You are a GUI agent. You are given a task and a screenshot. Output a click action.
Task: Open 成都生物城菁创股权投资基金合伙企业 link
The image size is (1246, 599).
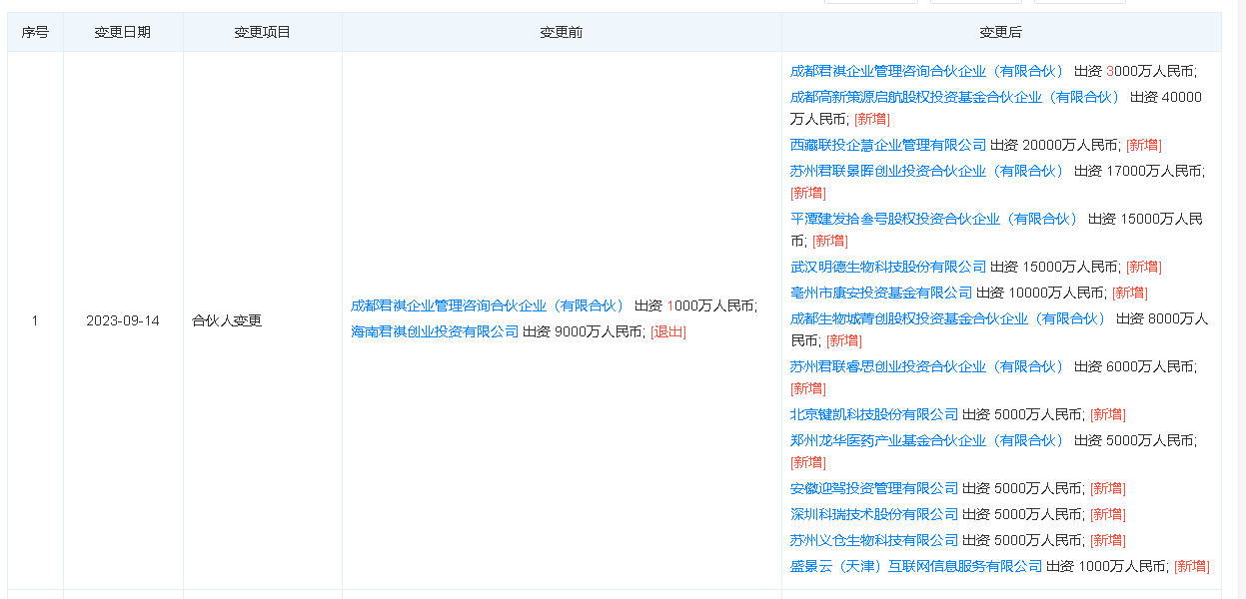coord(948,319)
